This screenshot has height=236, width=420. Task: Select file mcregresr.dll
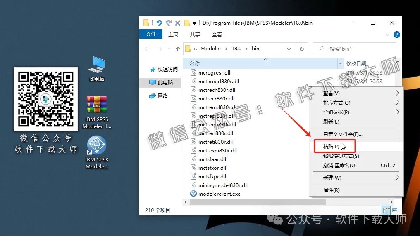pos(214,72)
